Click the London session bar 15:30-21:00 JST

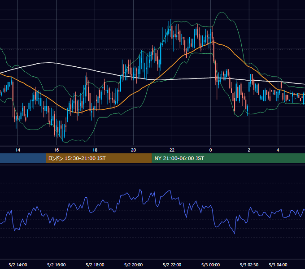[99, 158]
